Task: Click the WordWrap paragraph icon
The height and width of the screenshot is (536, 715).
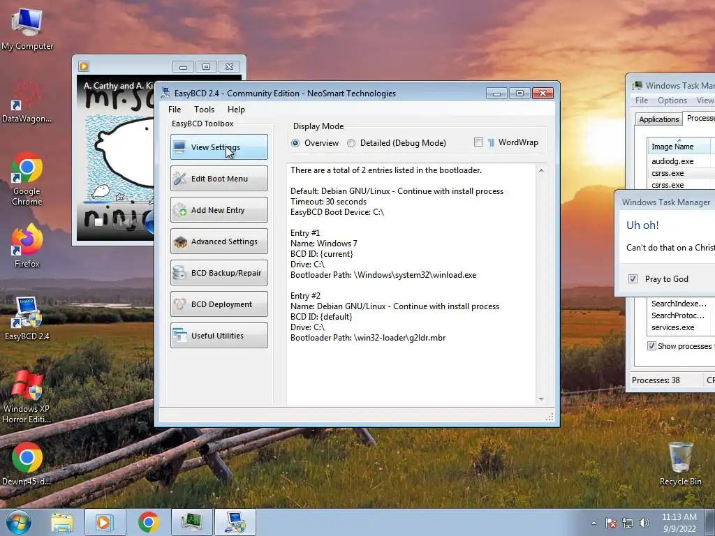Action: click(x=491, y=142)
